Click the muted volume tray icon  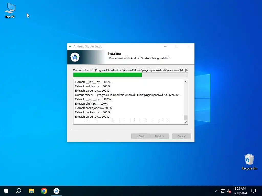(x=229, y=191)
